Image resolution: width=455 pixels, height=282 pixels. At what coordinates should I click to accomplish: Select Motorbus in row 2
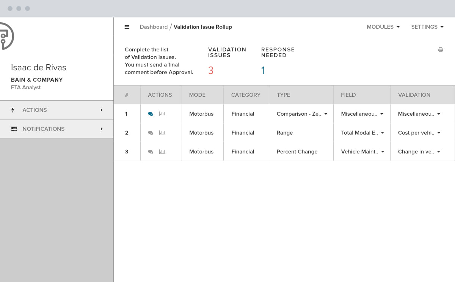[x=201, y=133]
